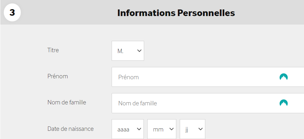Focus the Nom de famille text field
Image resolution: width=304 pixels, height=139 pixels.
coord(208,103)
